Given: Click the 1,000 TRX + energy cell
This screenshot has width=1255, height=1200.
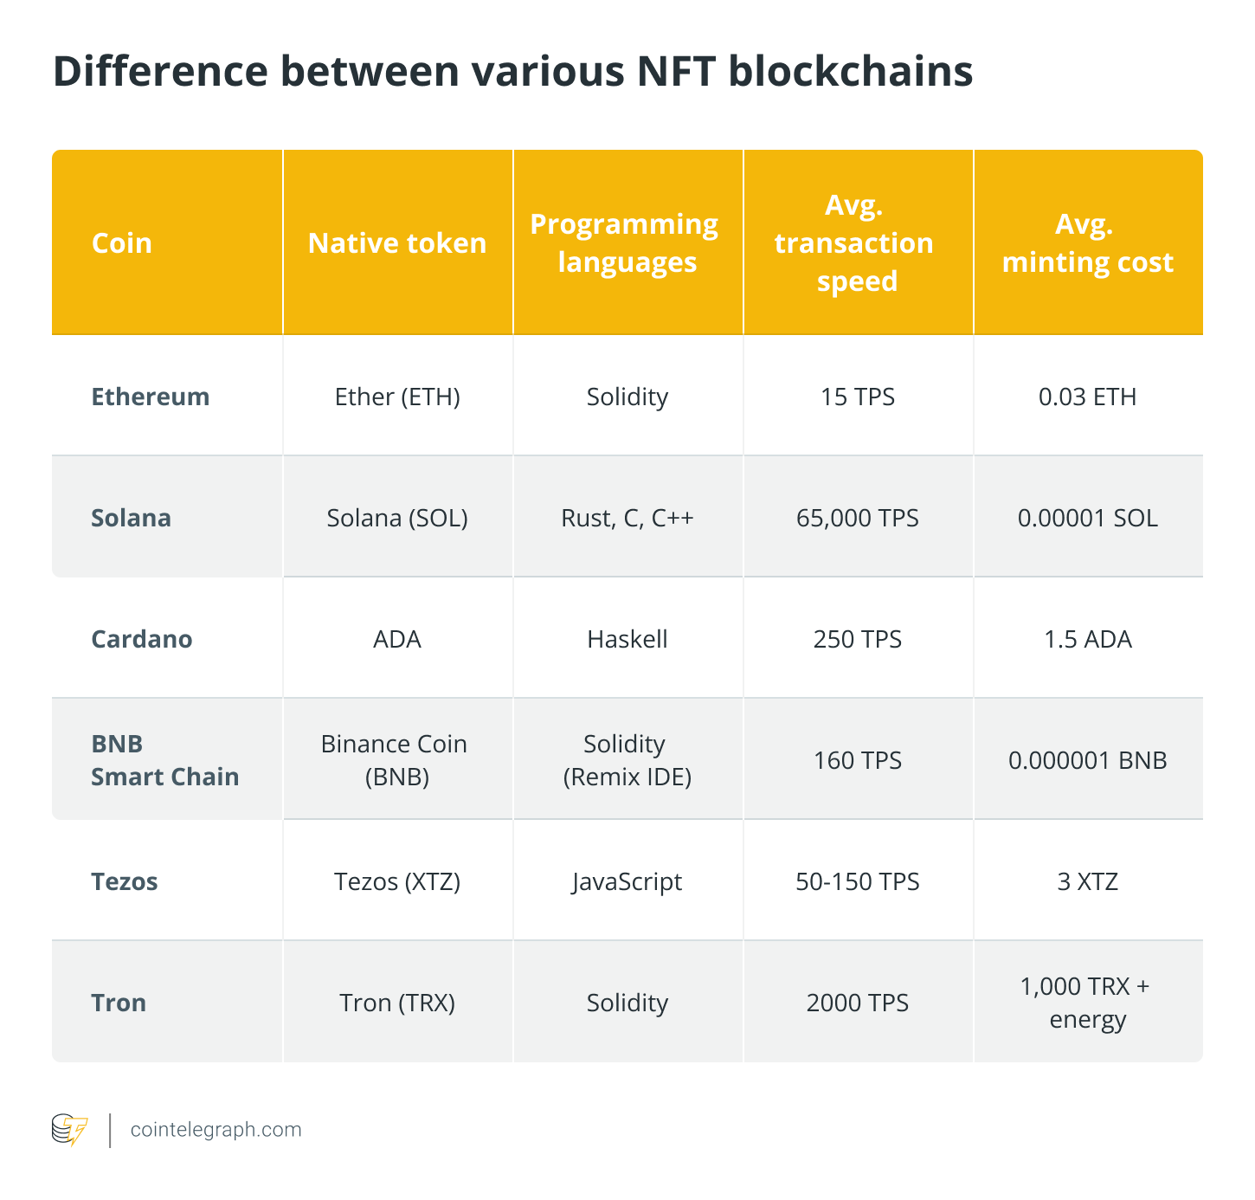Looking at the screenshot, I should click(x=1085, y=1003).
